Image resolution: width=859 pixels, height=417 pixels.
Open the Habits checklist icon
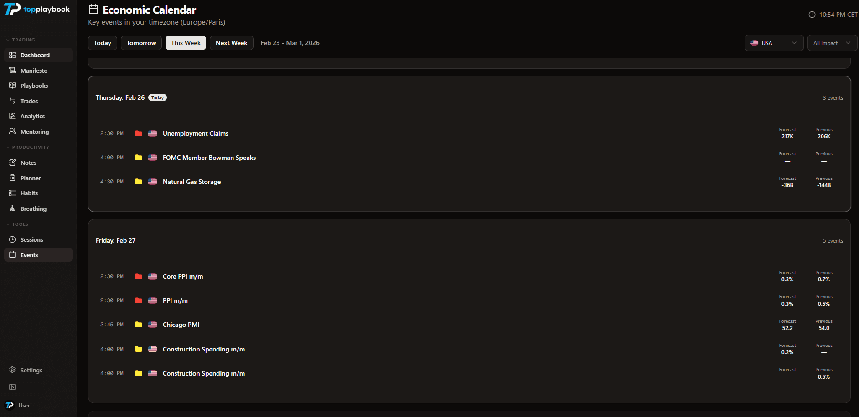(x=12, y=193)
